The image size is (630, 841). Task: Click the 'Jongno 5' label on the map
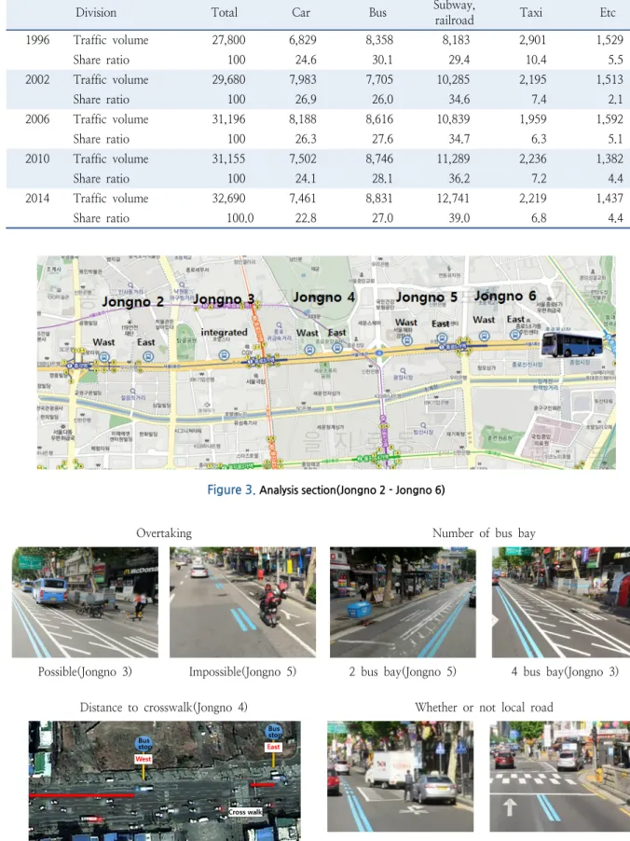click(x=427, y=297)
